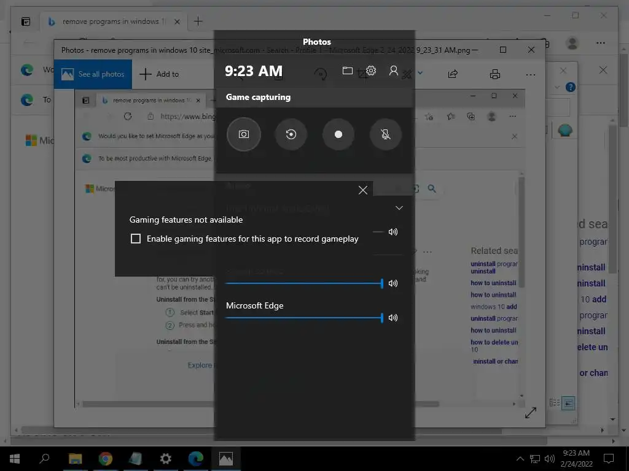Close the Gaming features not available popup

coord(363,190)
